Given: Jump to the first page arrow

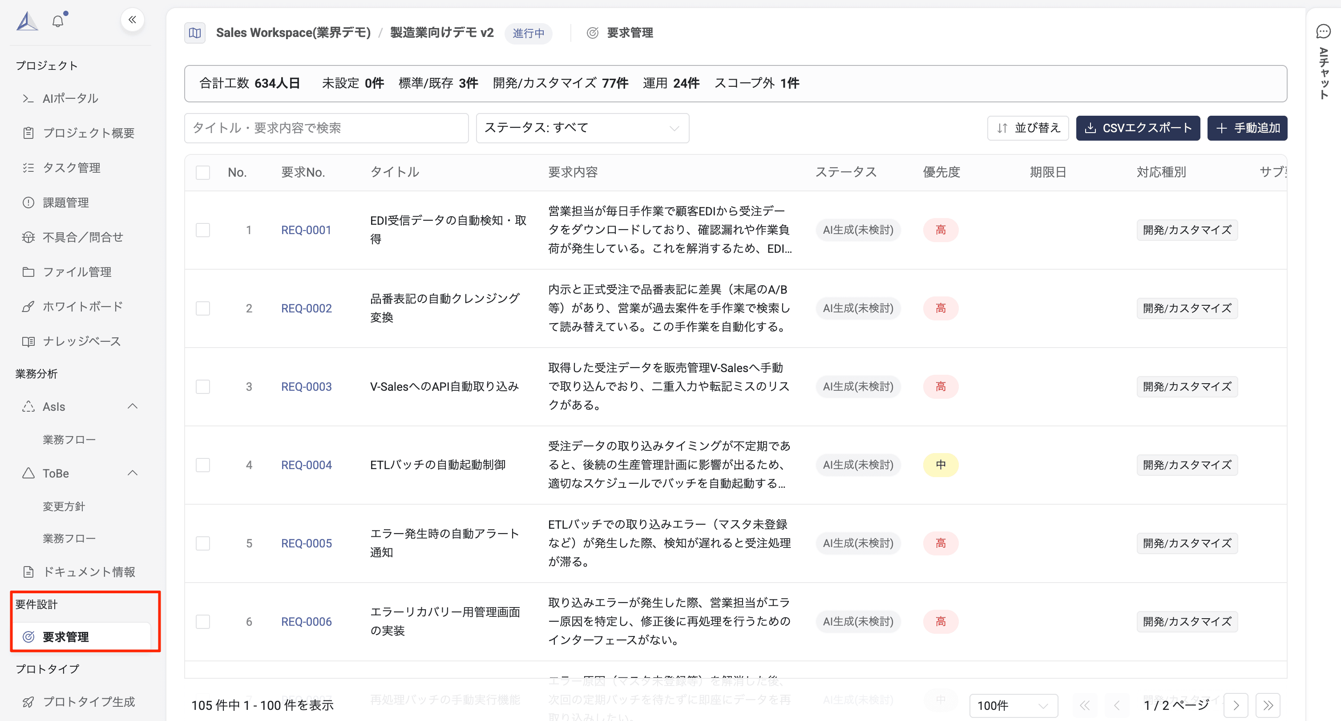Looking at the screenshot, I should pos(1085,705).
